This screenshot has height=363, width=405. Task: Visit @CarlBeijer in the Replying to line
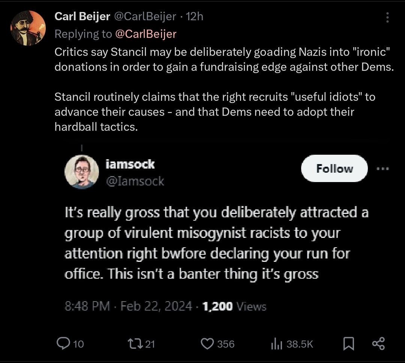pyautogui.click(x=145, y=34)
